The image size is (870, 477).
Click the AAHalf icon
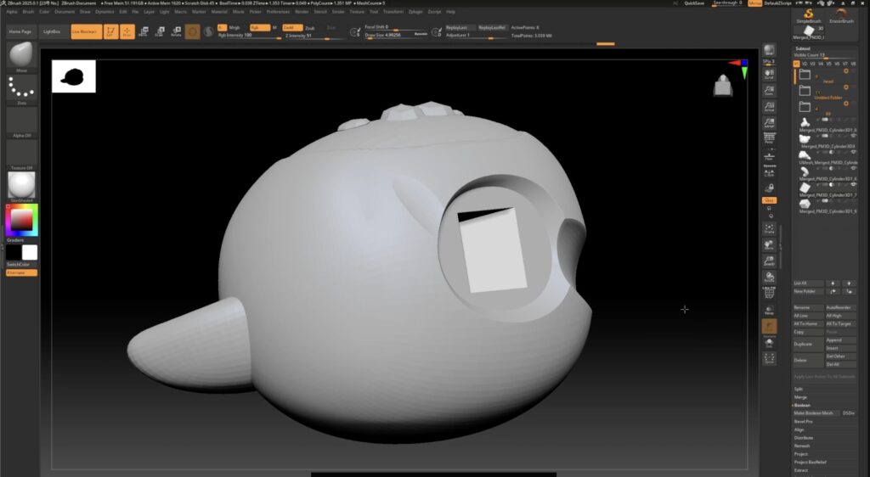768,123
